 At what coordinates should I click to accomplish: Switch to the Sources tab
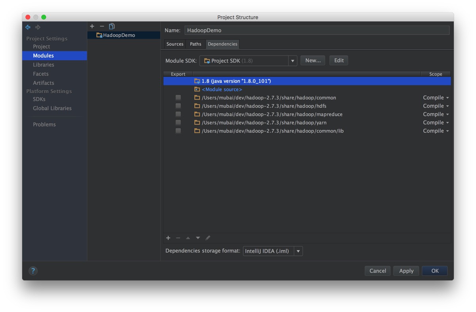(175, 44)
